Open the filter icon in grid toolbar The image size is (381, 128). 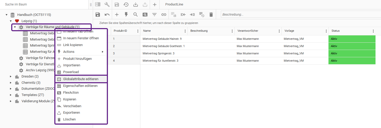click(x=154, y=15)
